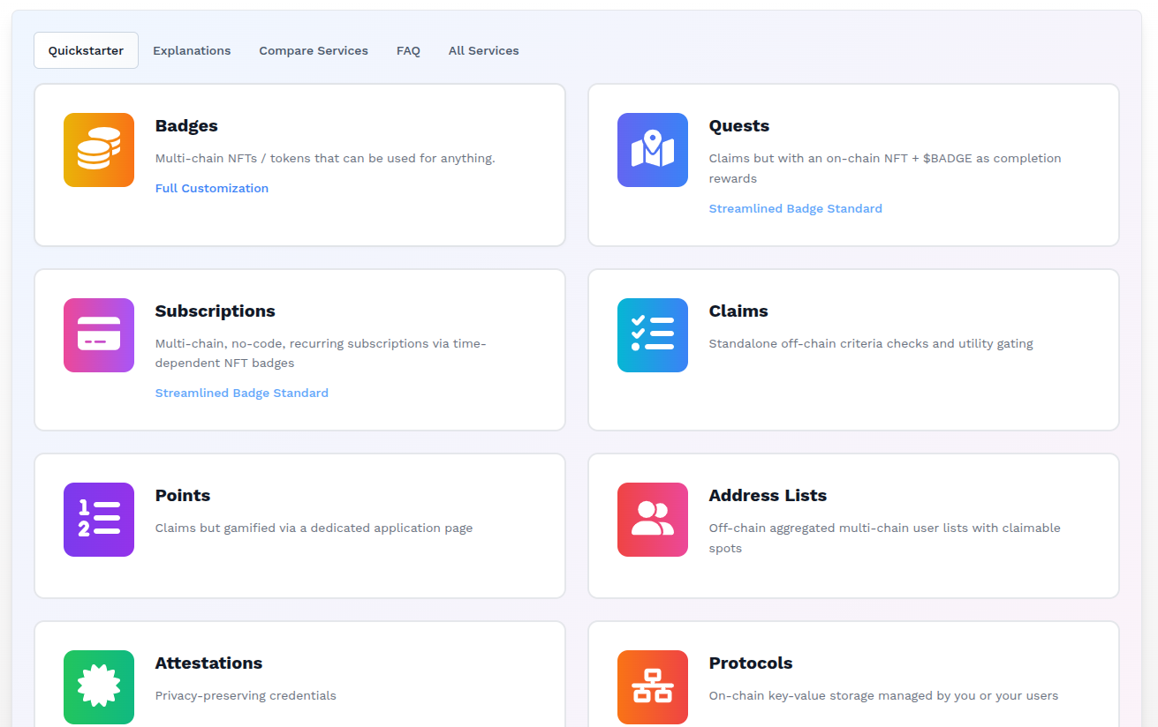Viewport: 1158px width, 727px height.
Task: Click the green Attestations seal icon
Action: (x=99, y=687)
